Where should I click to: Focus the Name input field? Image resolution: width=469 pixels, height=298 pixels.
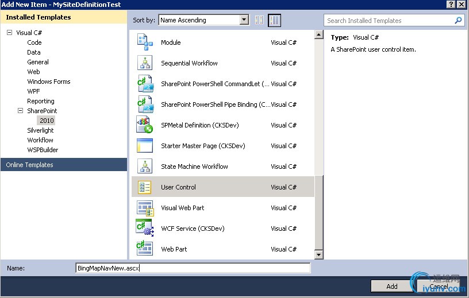click(x=193, y=268)
